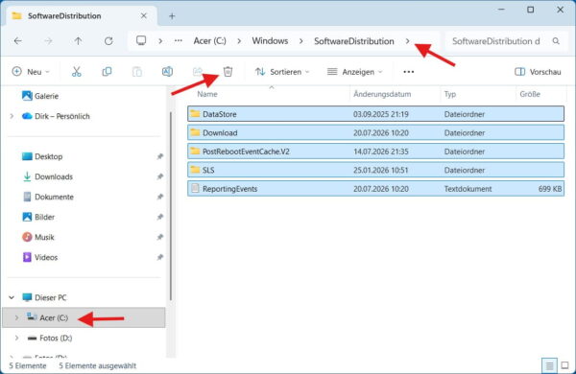This screenshot has width=576, height=374.
Task: Click the paste clipboard icon
Action: click(x=137, y=72)
